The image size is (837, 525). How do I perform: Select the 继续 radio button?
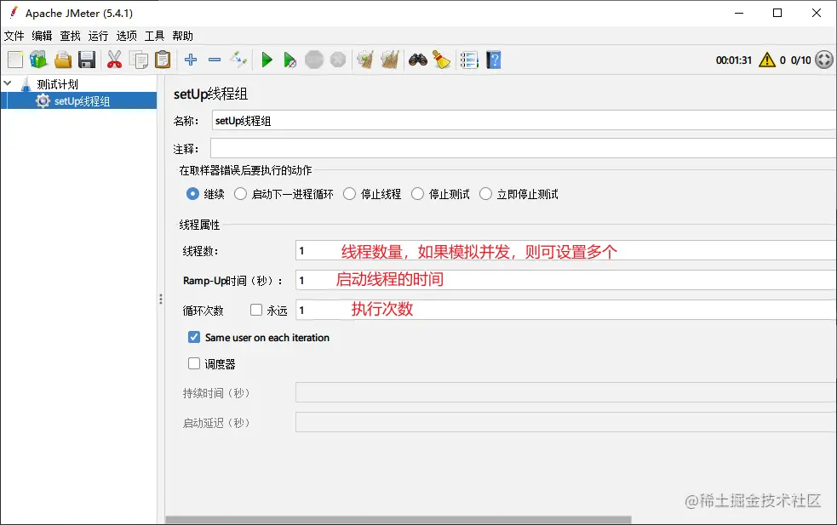click(192, 194)
